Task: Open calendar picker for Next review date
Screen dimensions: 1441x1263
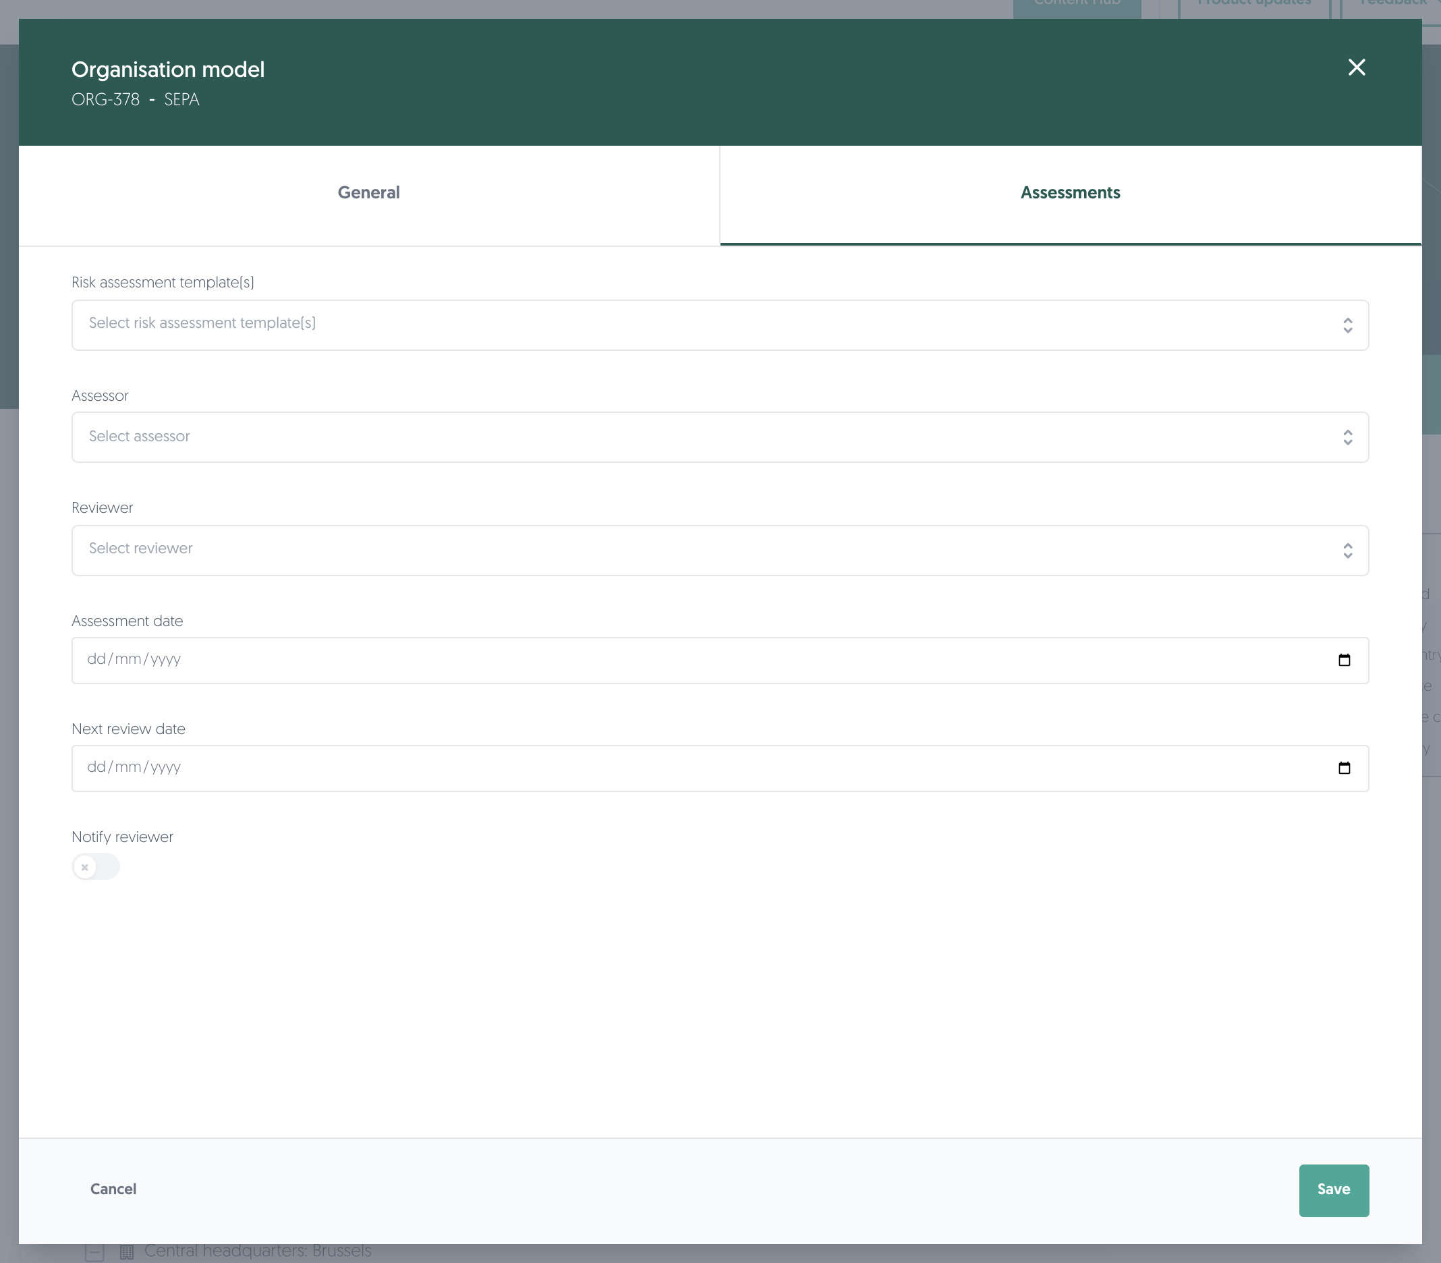Action: [x=1344, y=768]
